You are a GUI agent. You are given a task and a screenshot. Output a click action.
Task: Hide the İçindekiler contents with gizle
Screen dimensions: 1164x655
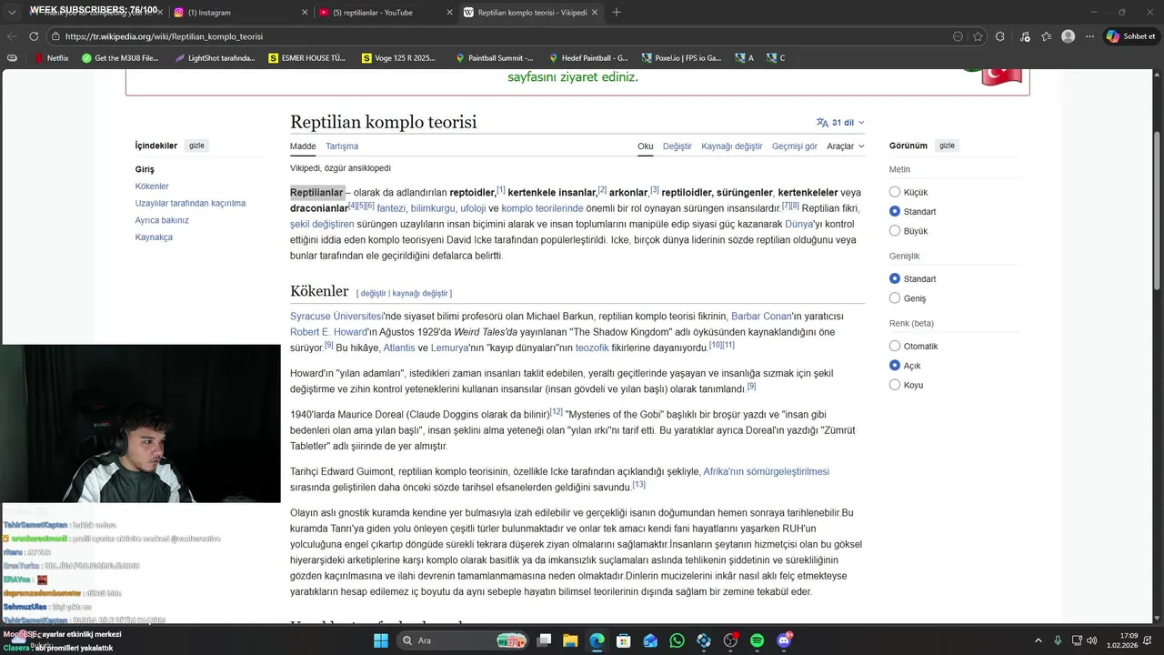click(x=196, y=146)
